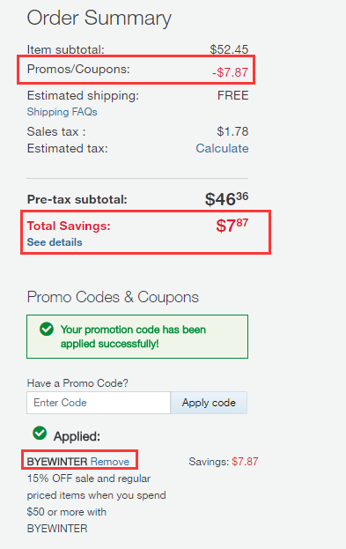Click Calculate for estimated tax
Image resolution: width=346 pixels, height=549 pixels.
(x=222, y=148)
